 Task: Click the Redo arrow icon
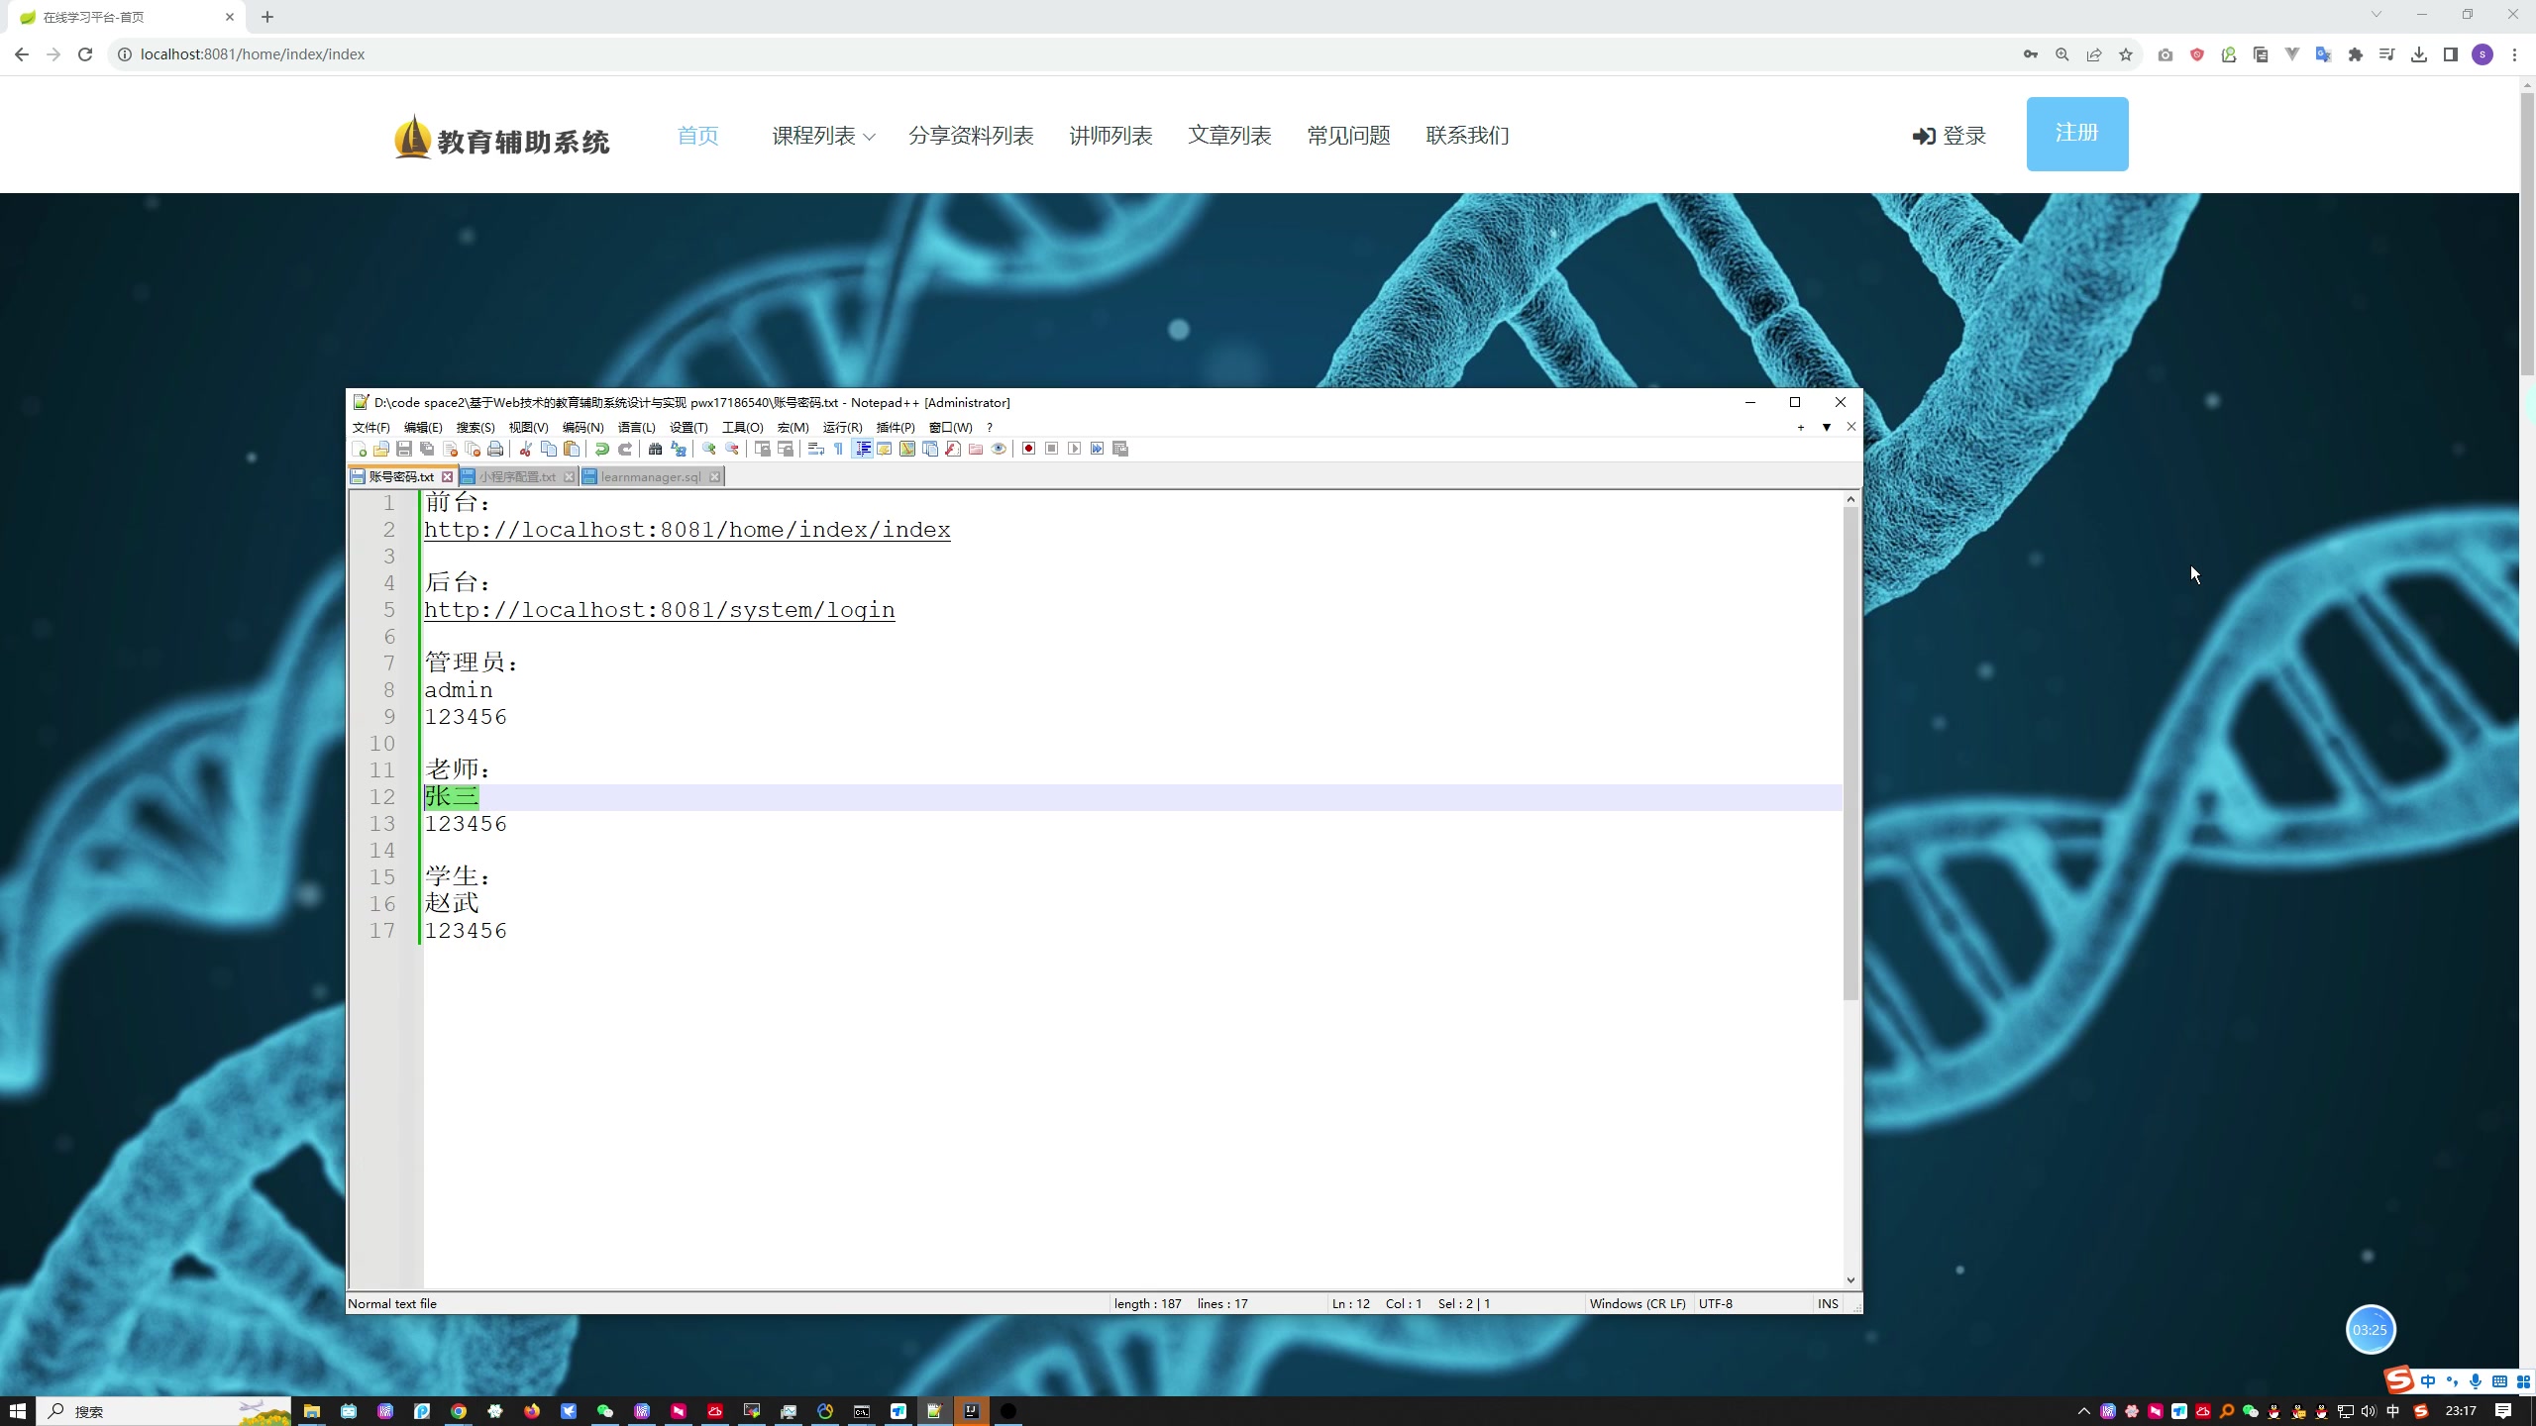pos(625,450)
